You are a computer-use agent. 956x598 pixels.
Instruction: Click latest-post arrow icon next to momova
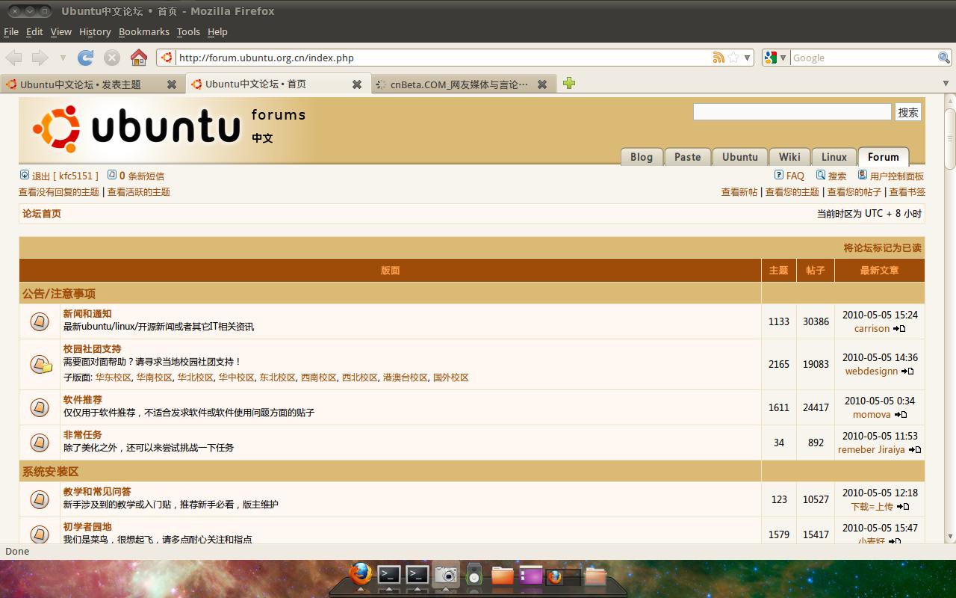coord(901,415)
